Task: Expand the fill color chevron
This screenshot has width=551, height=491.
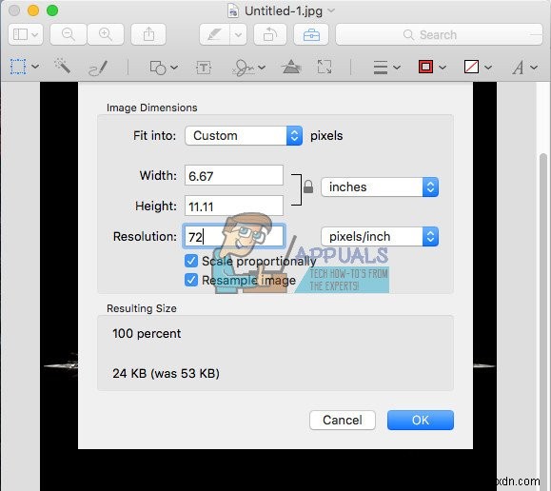Action: pyautogui.click(x=488, y=67)
